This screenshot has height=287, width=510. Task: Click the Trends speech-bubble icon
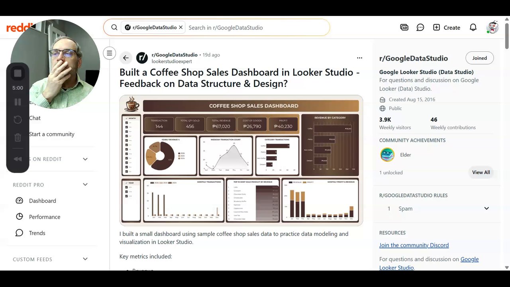click(x=19, y=233)
